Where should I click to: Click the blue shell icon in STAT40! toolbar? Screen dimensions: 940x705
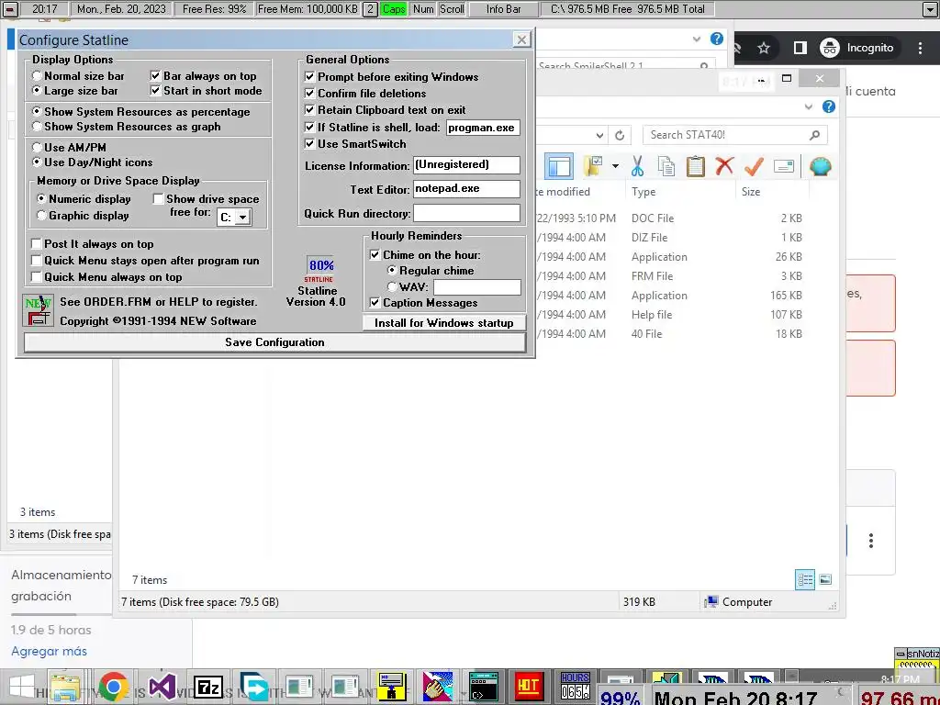[x=820, y=166]
